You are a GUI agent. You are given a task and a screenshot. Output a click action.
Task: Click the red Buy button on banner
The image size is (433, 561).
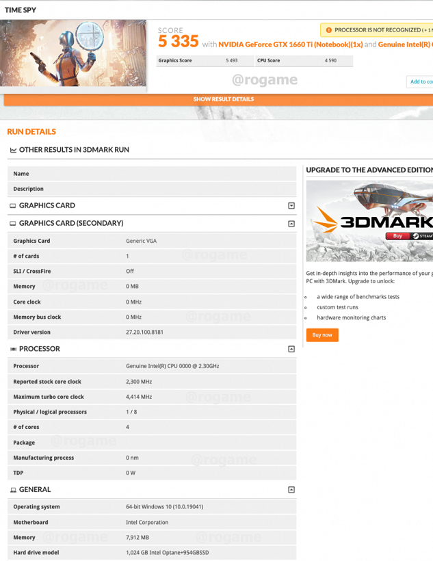click(397, 236)
